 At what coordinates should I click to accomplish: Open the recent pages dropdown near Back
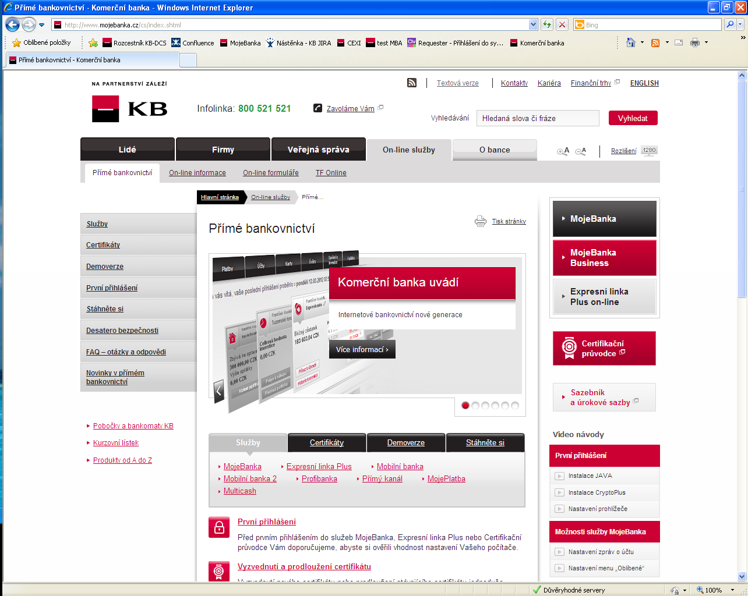pyautogui.click(x=41, y=25)
